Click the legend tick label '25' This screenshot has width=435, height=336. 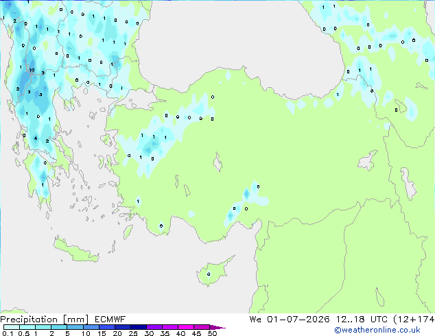(x=133, y=333)
